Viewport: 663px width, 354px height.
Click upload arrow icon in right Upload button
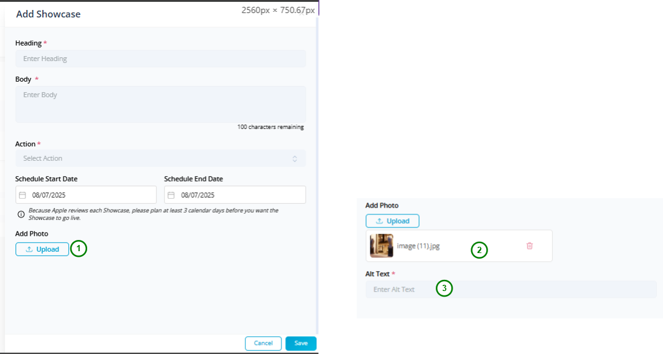pyautogui.click(x=379, y=221)
